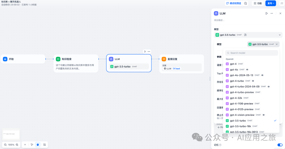Select the gpt-3.5-turbo-16k-0613 model

[x=251, y=132]
